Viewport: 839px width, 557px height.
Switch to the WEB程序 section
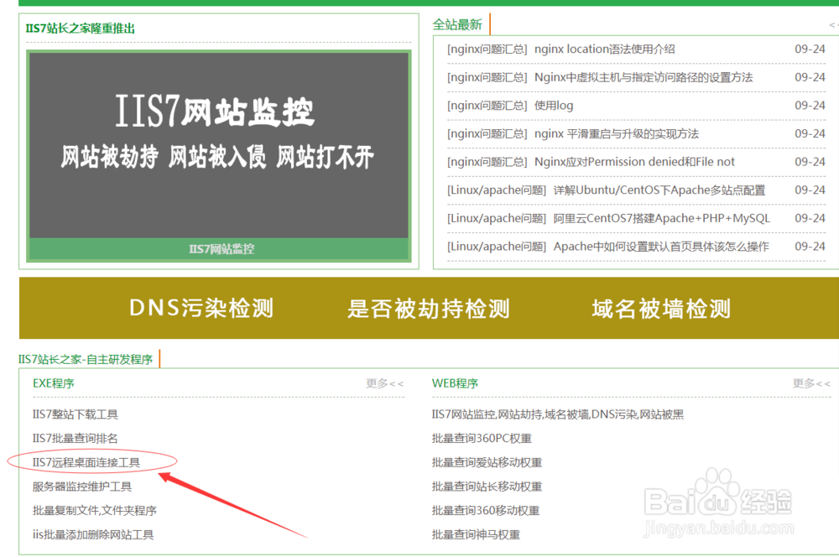click(456, 383)
